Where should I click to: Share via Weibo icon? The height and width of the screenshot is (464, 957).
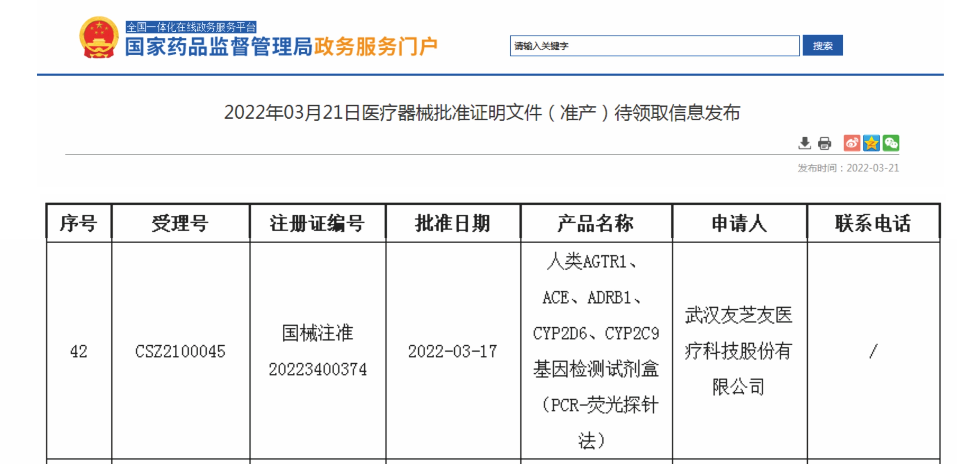point(852,143)
